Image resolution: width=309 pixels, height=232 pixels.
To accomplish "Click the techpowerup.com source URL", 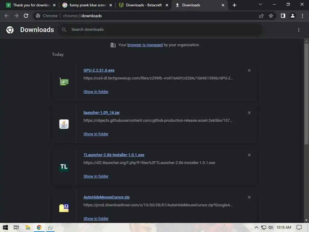I will (x=158, y=78).
